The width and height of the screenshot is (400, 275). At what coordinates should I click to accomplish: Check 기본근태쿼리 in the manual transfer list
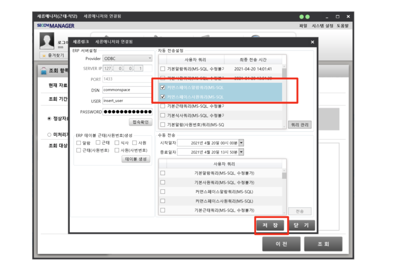click(x=163, y=210)
